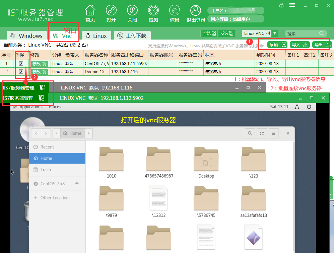Click the 到期时间 column header
The image size is (334, 253).
[270, 55]
